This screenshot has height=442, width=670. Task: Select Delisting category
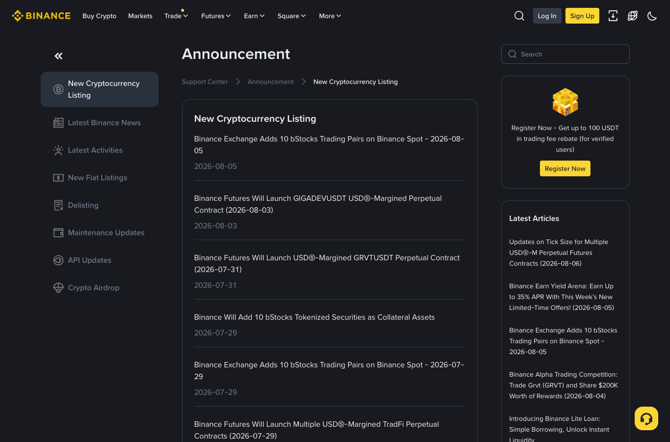pos(100,205)
